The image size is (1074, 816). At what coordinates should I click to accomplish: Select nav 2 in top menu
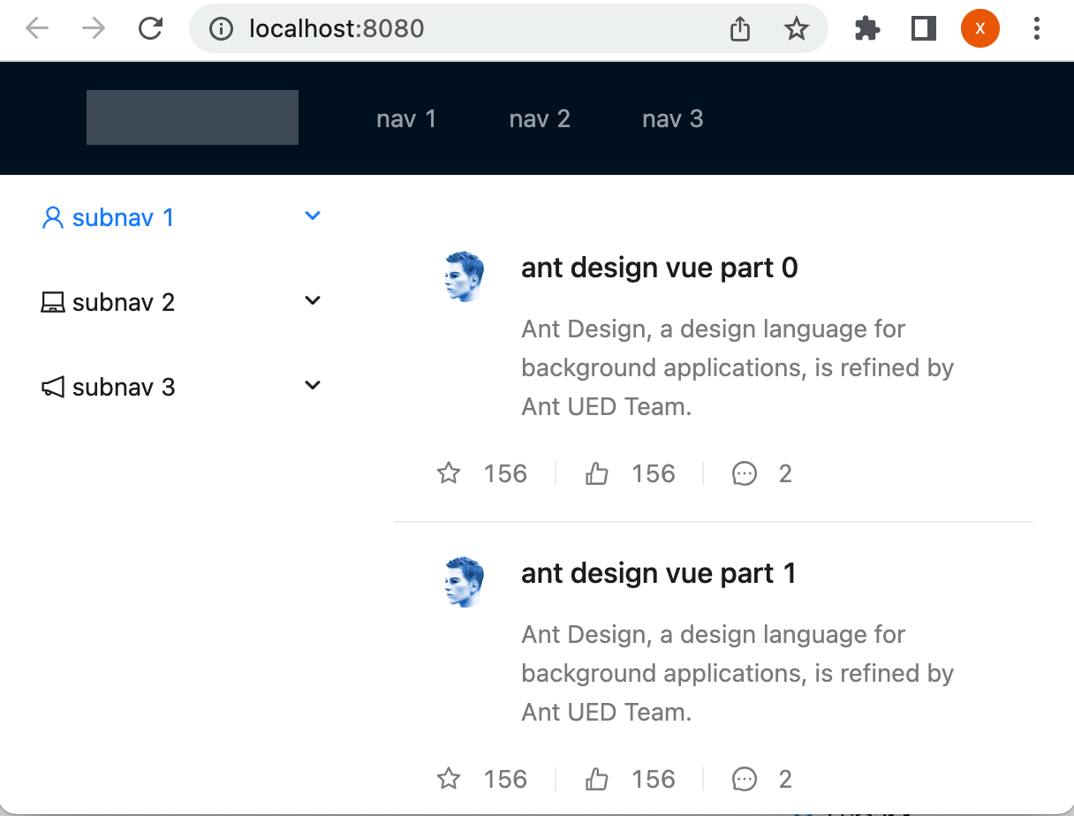point(540,118)
